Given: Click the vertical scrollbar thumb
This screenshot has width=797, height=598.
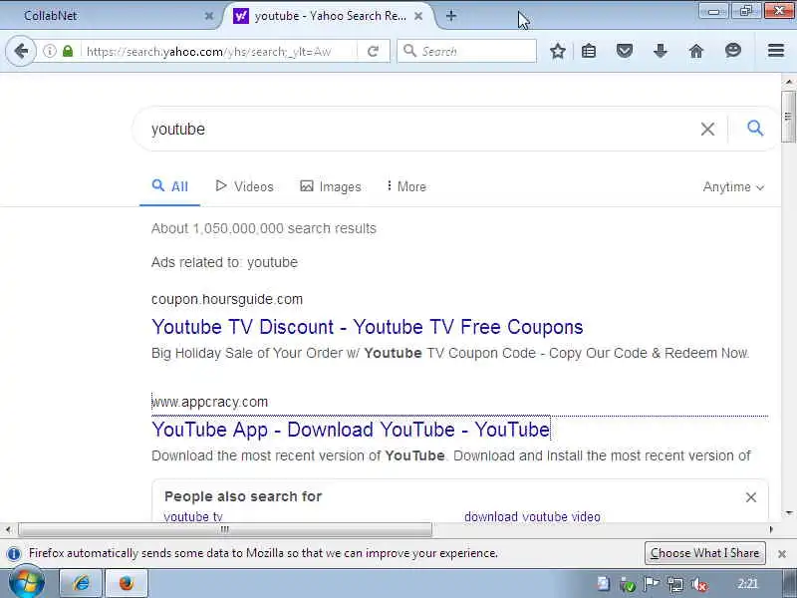Looking at the screenshot, I should click(x=789, y=117).
